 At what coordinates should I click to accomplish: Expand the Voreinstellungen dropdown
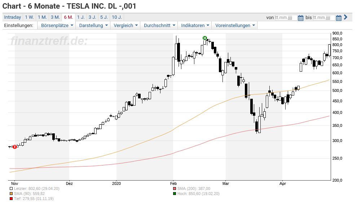tap(235, 26)
